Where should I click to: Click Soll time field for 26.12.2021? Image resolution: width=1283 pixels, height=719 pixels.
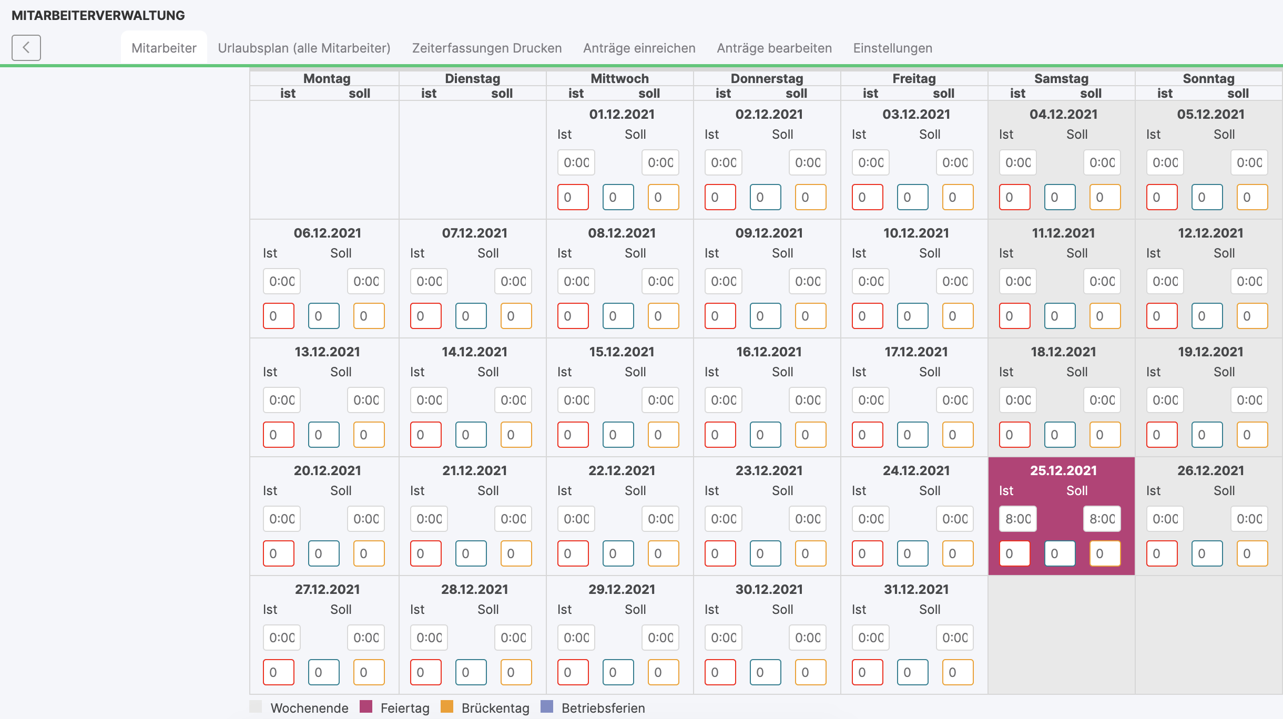click(x=1249, y=519)
